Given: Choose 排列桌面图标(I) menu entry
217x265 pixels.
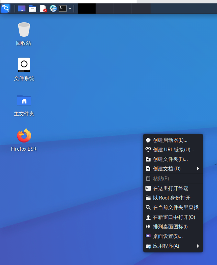Looking at the screenshot, I should coord(173,227).
